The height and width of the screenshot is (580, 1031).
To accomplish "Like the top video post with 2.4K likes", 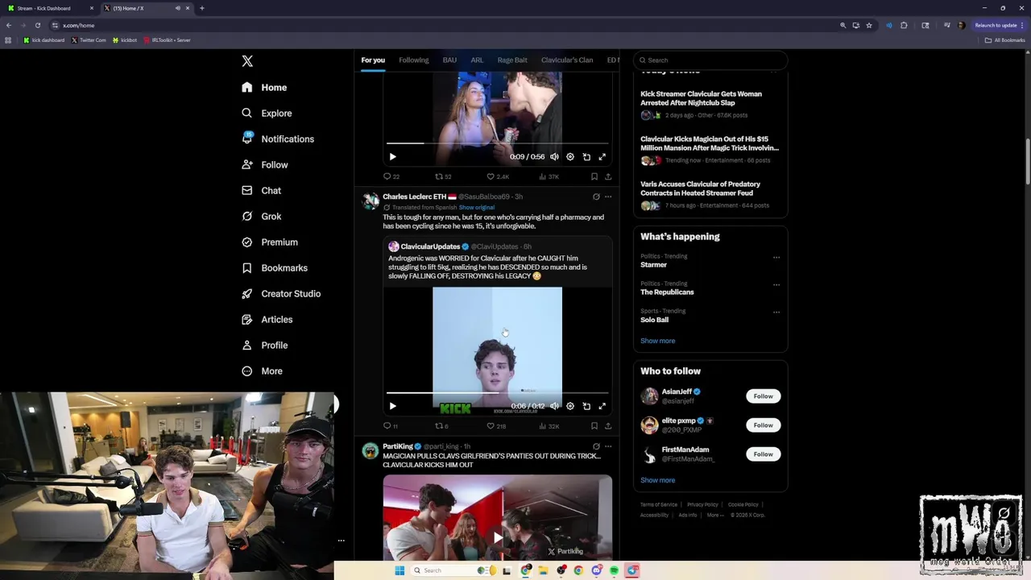I will click(x=497, y=176).
